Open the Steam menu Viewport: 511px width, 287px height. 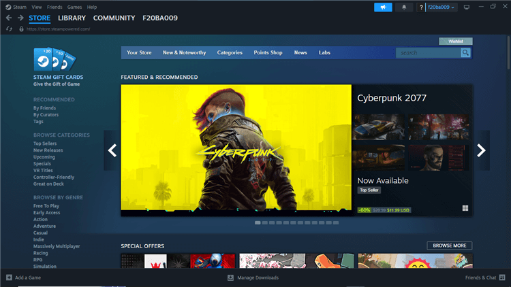tap(20, 7)
